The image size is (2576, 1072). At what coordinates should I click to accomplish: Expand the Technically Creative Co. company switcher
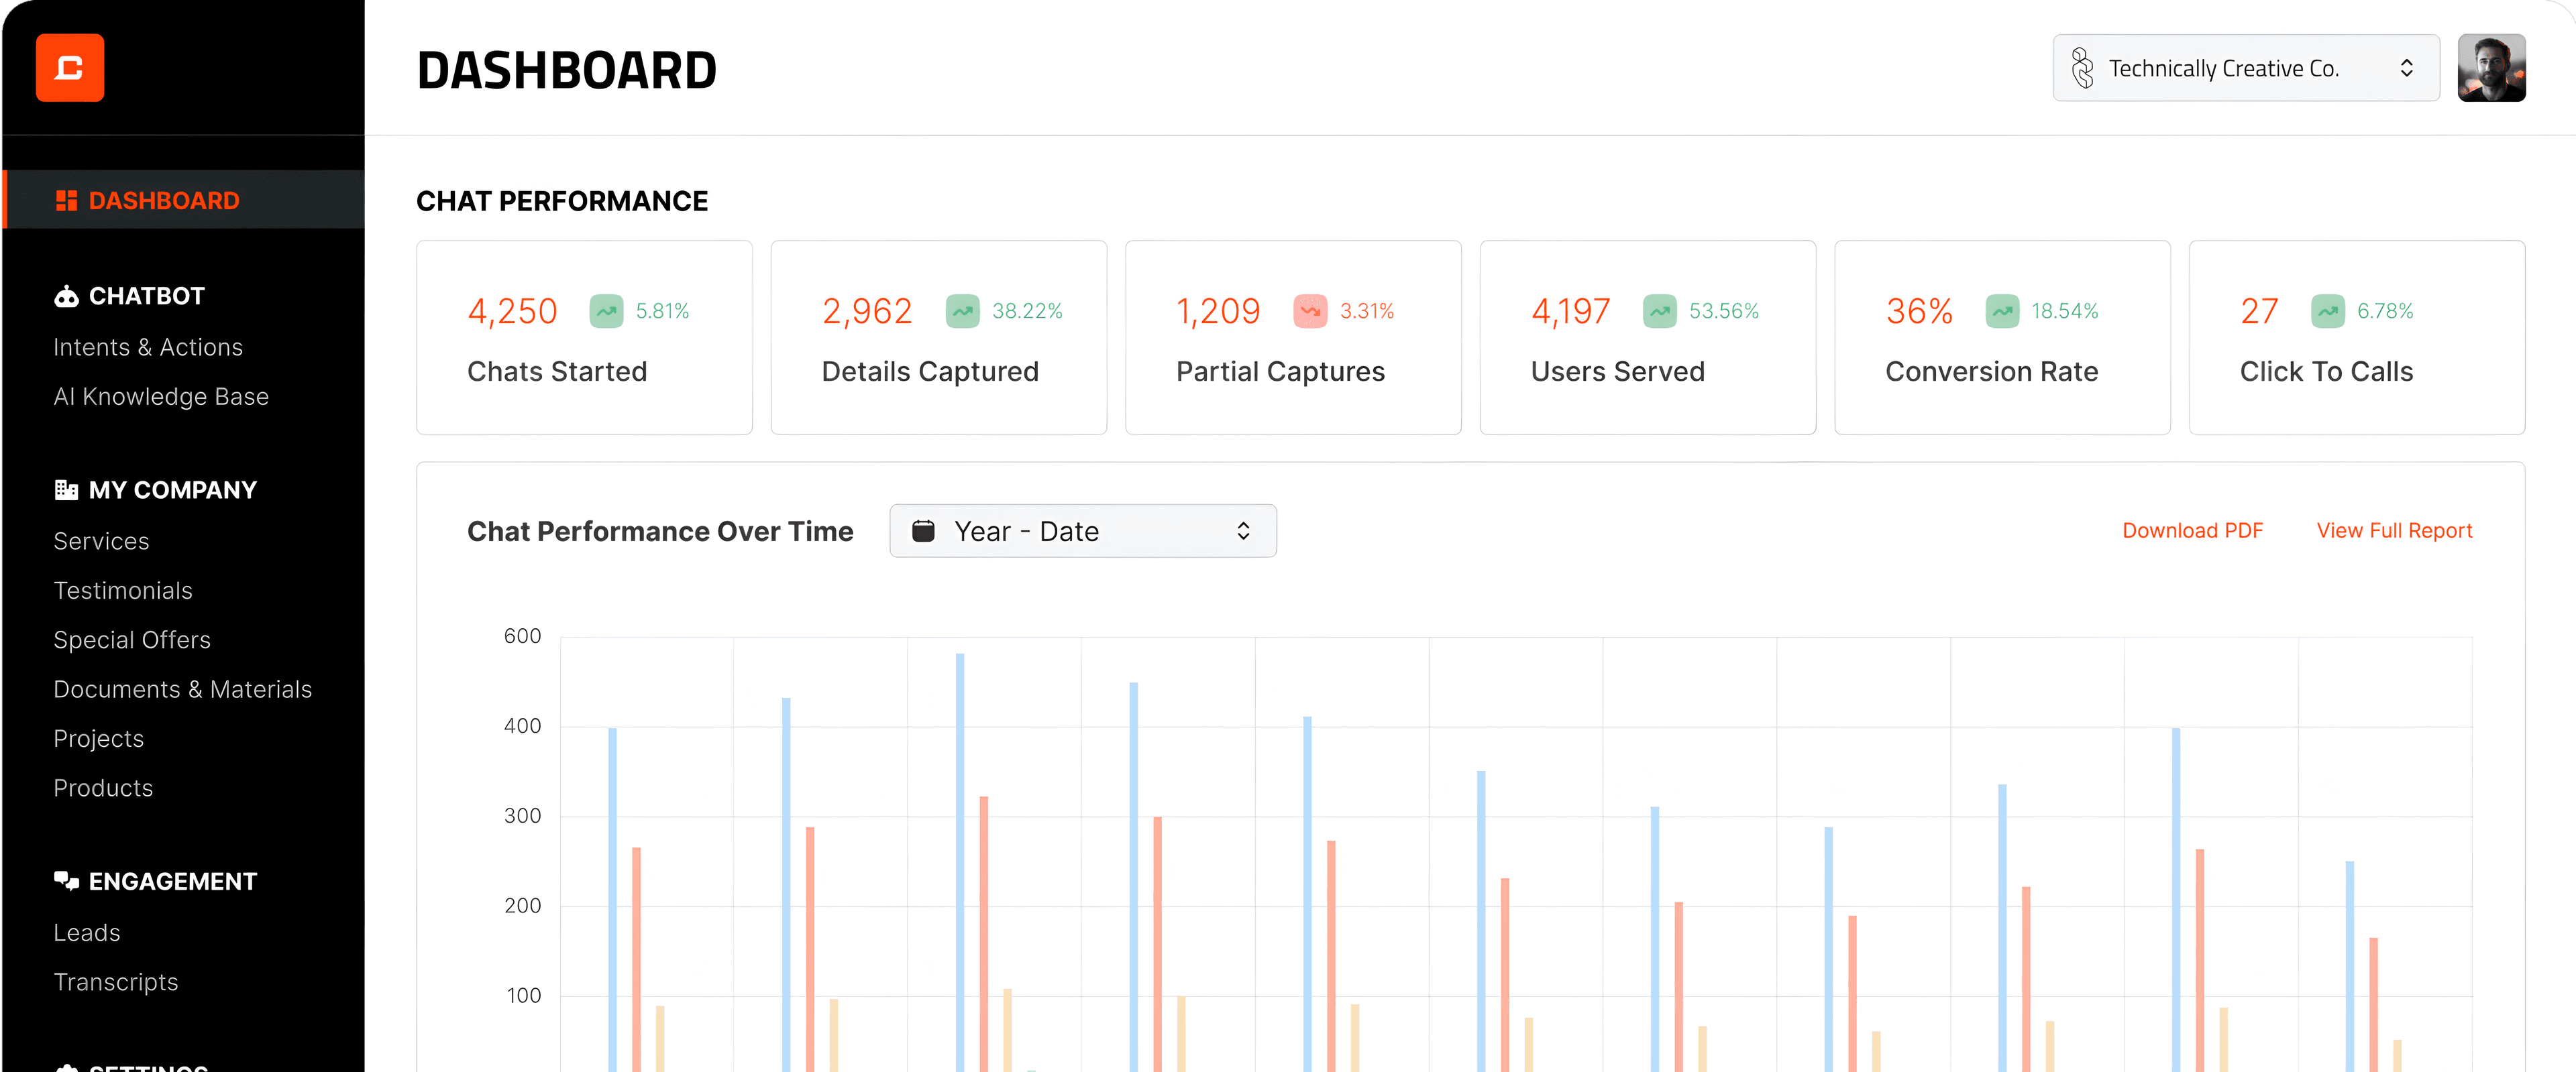(2245, 68)
